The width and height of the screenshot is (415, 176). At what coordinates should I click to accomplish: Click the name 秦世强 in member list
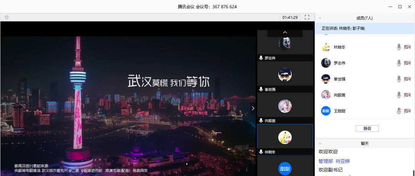[x=339, y=79]
